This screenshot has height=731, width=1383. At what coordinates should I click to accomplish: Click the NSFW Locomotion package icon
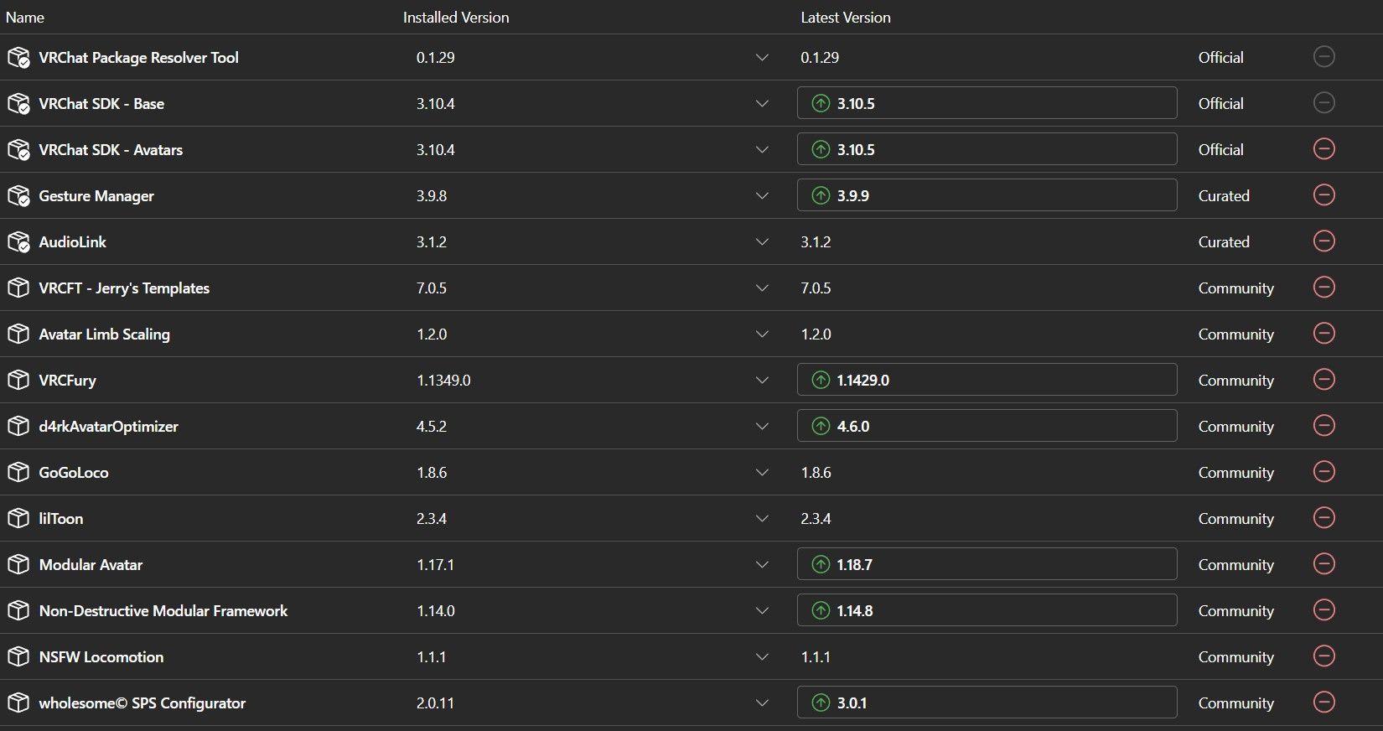18,656
